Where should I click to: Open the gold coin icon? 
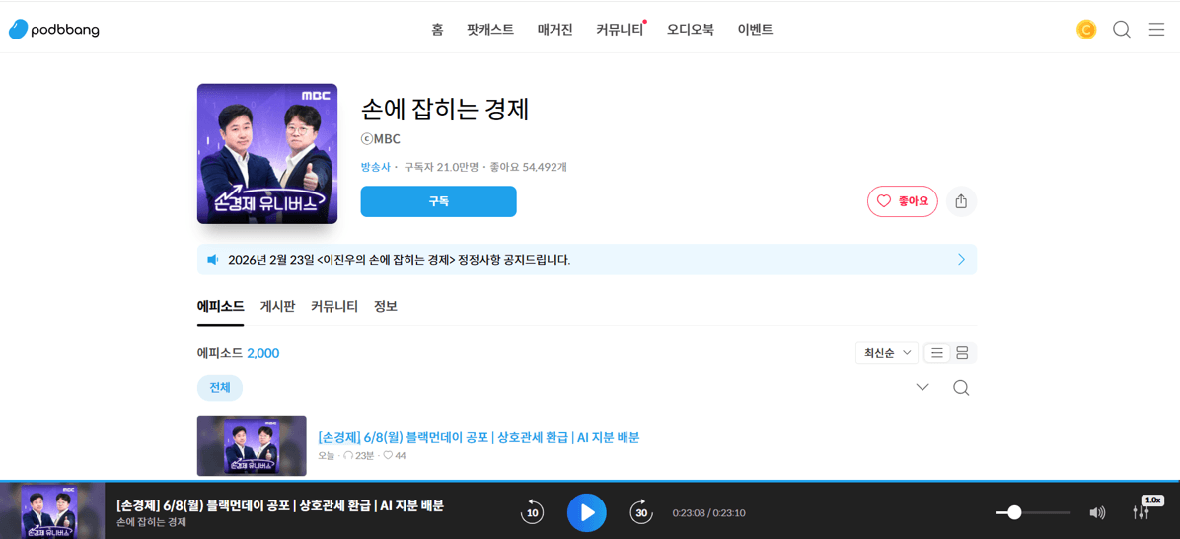coord(1086,31)
